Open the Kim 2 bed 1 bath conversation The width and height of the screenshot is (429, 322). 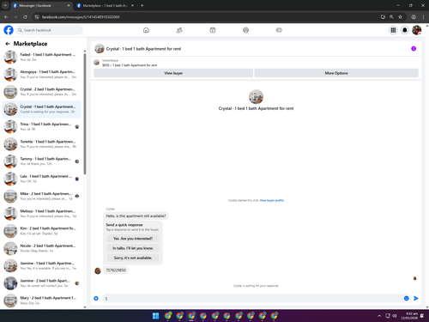42,231
